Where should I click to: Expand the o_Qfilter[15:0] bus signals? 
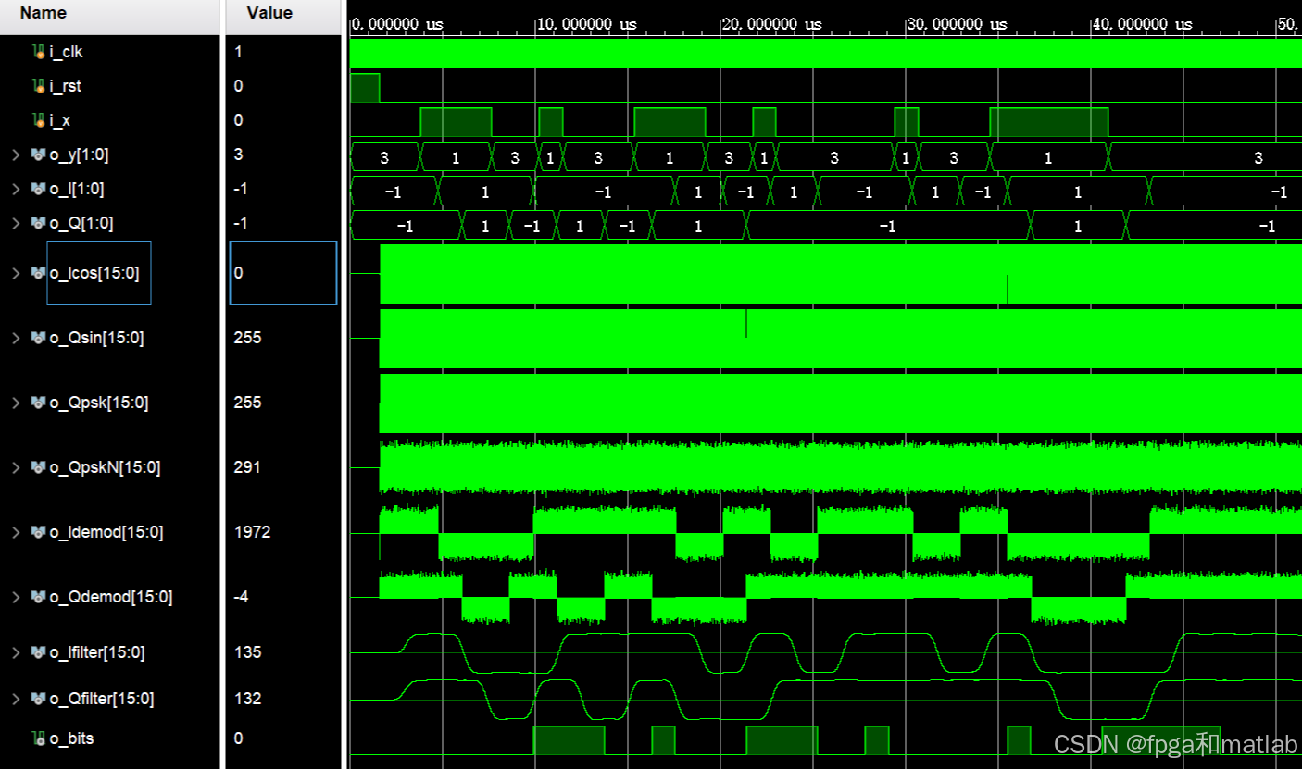pos(16,699)
